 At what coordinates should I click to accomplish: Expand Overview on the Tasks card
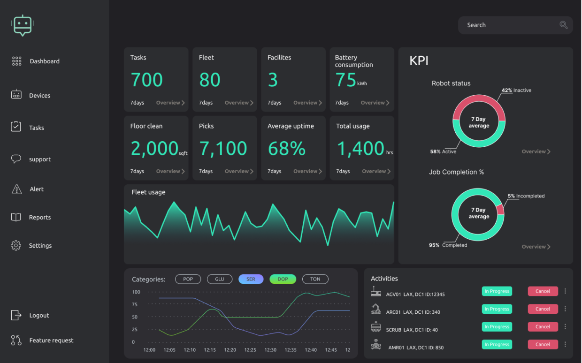170,102
